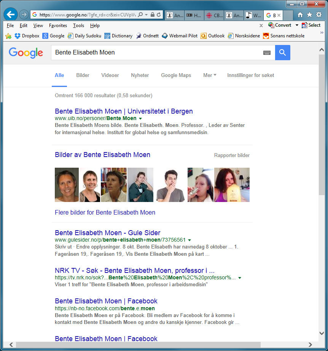Open Favorites star icon at top right
Image resolution: width=328 pixels, height=351 pixels.
point(309,15)
